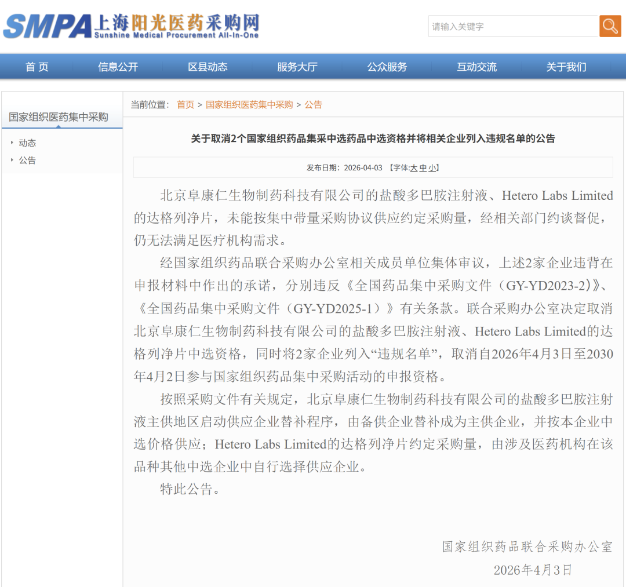
Task: Open the 首页 navigation menu item
Action: [x=37, y=67]
